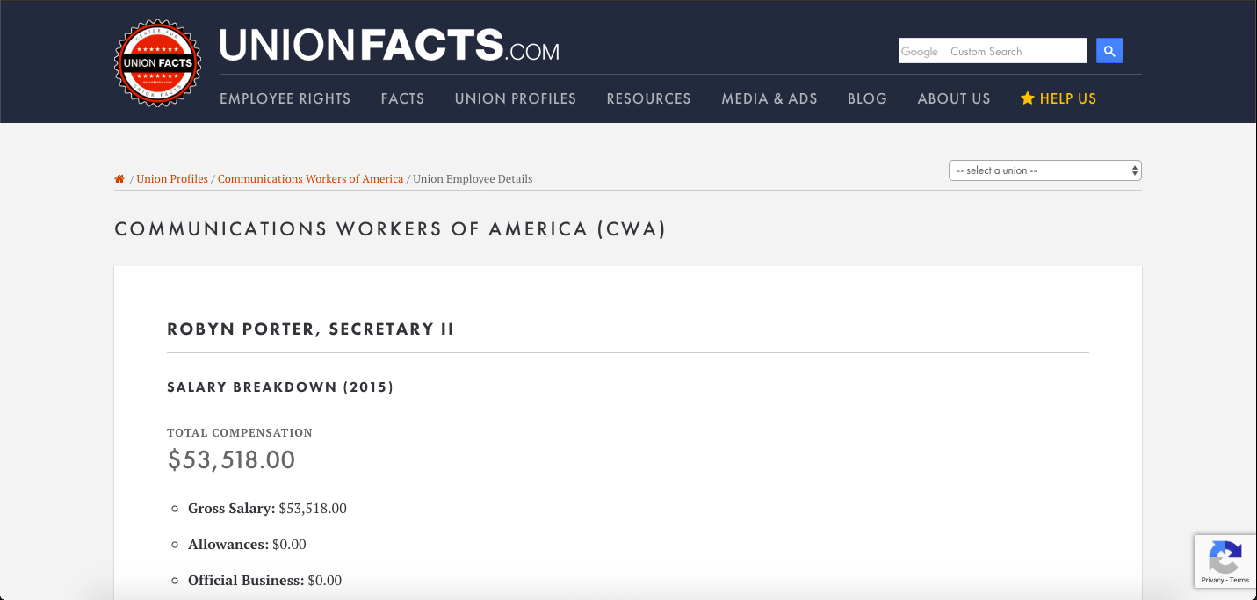Visit the Blog page
This screenshot has height=600, width=1257.
click(867, 98)
